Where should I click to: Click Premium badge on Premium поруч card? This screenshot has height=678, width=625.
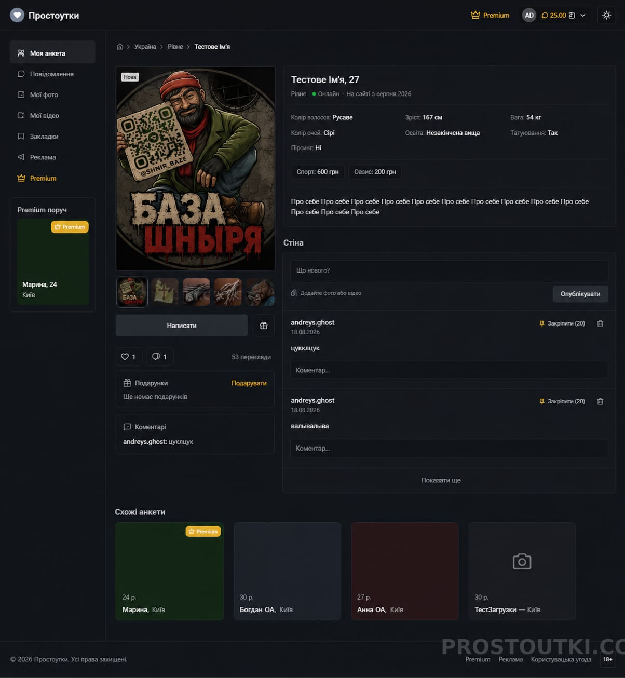tap(70, 227)
